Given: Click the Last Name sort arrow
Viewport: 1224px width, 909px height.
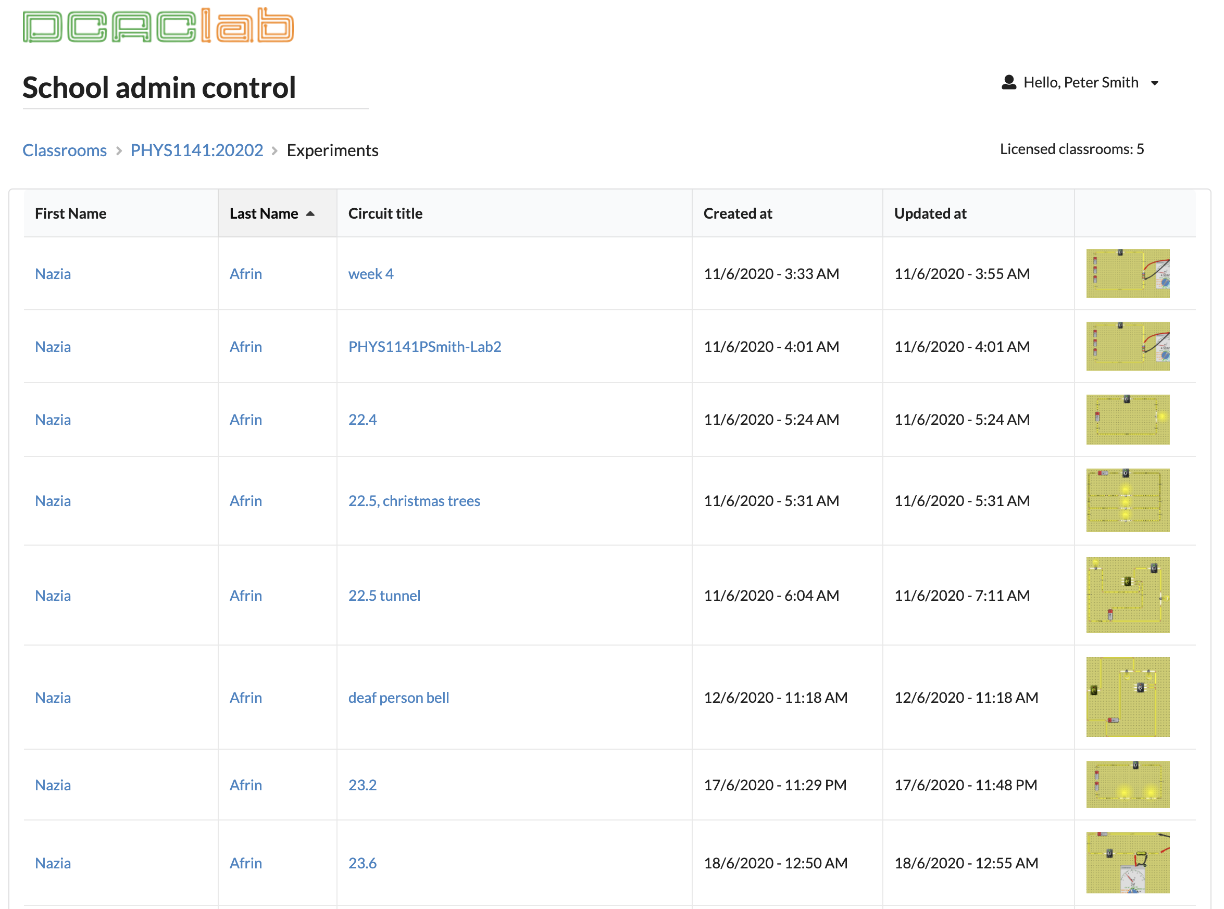Looking at the screenshot, I should pyautogui.click(x=310, y=213).
